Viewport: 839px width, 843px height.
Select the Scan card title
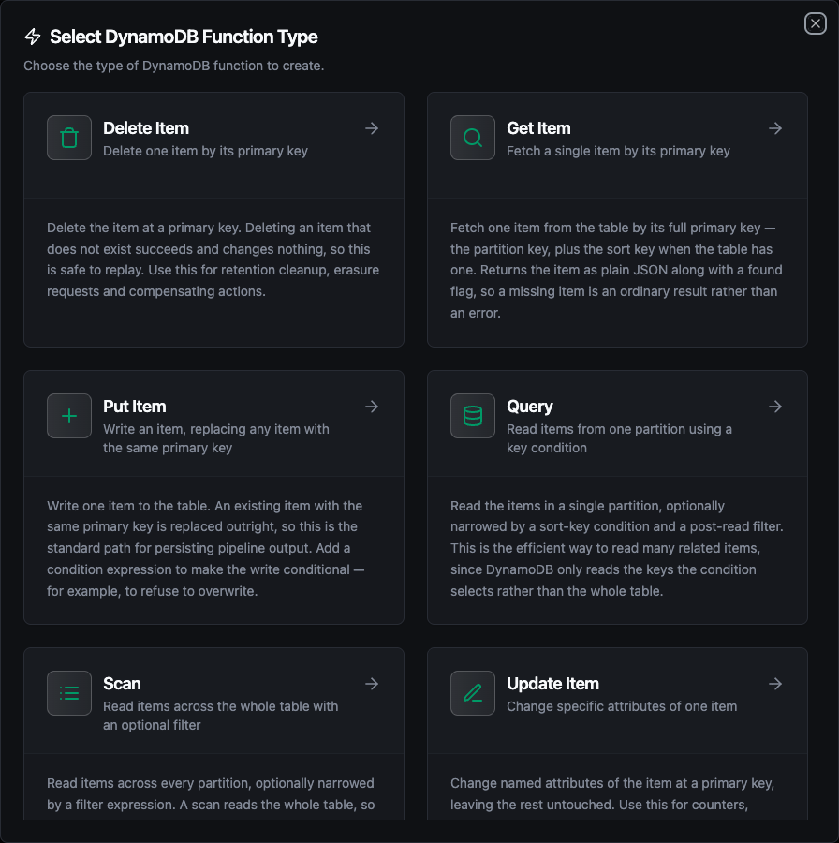[x=122, y=684]
